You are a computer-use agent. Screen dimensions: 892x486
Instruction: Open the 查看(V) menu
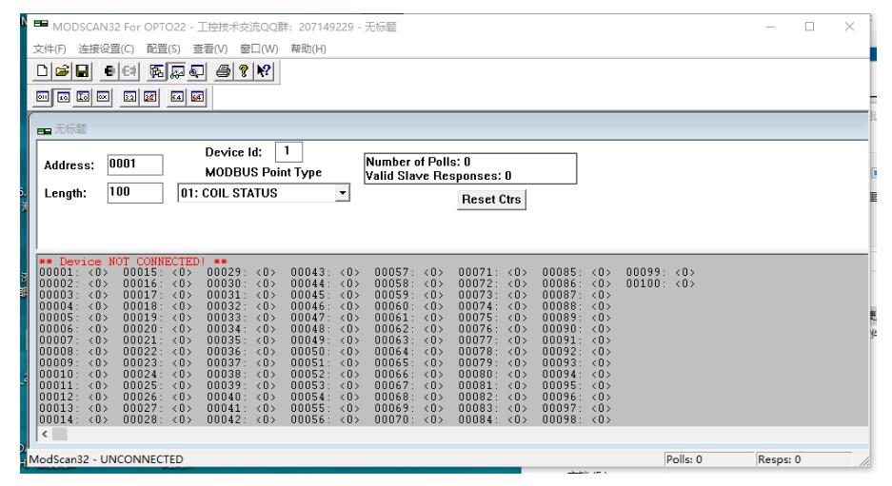(x=210, y=49)
